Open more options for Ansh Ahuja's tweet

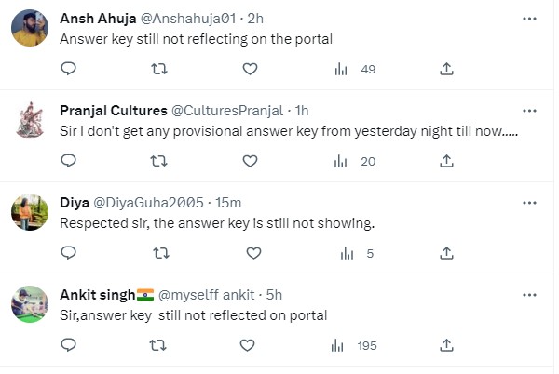[x=530, y=18]
